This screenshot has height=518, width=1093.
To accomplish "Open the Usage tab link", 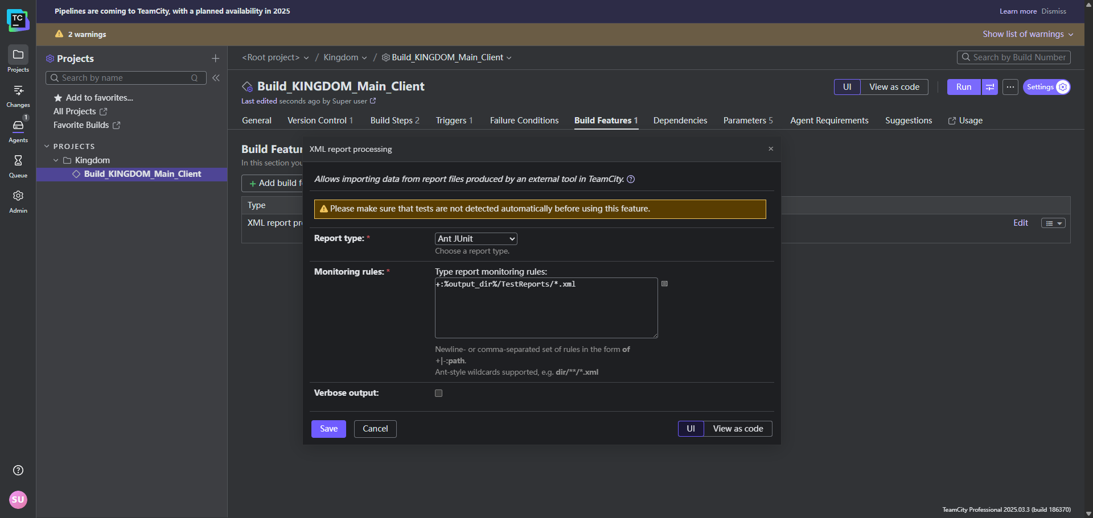I will [965, 121].
